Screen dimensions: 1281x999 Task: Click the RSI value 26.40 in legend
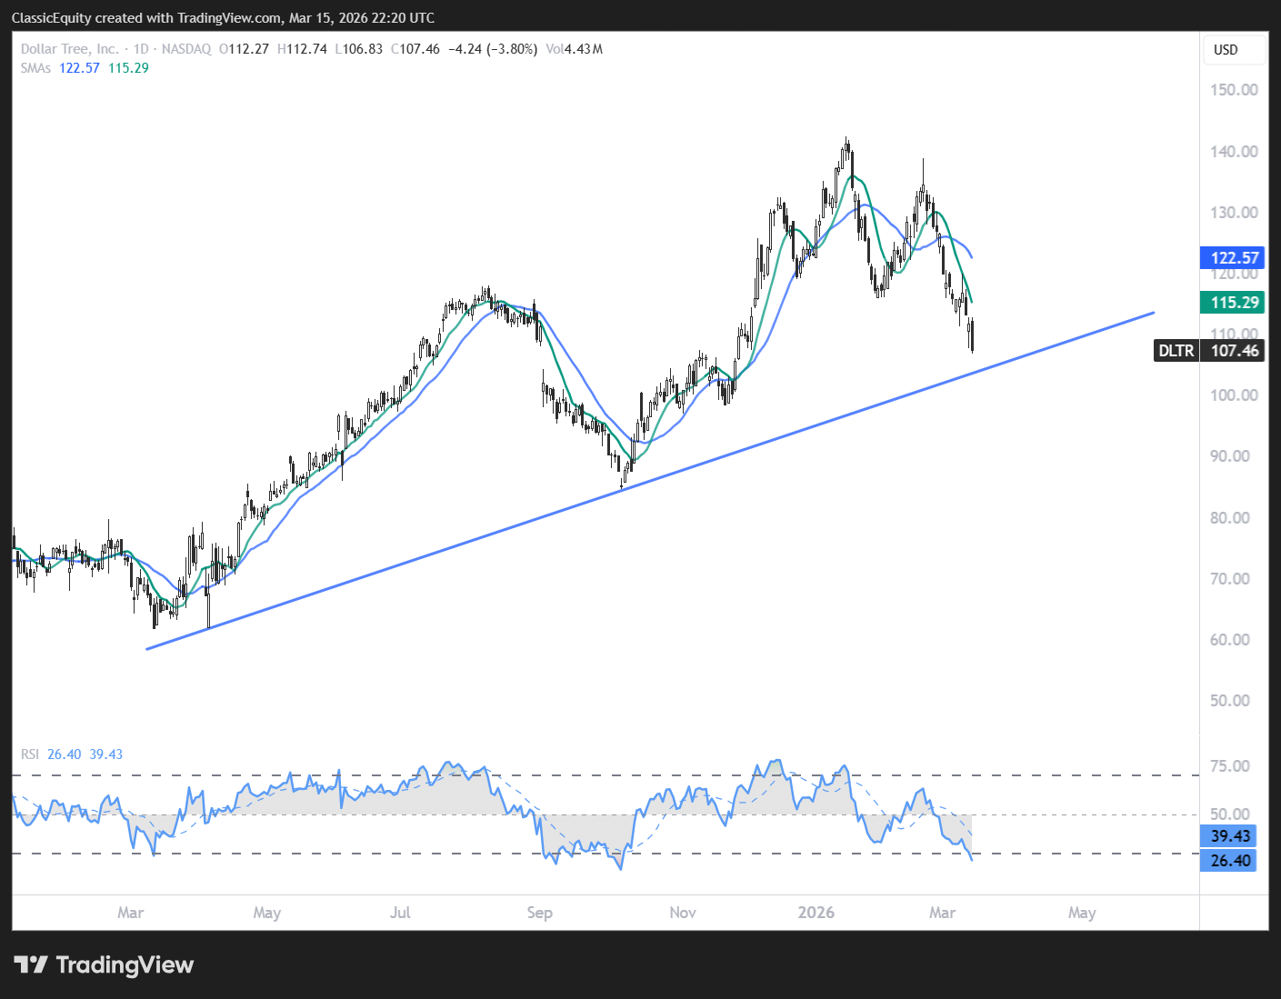pyautogui.click(x=64, y=754)
